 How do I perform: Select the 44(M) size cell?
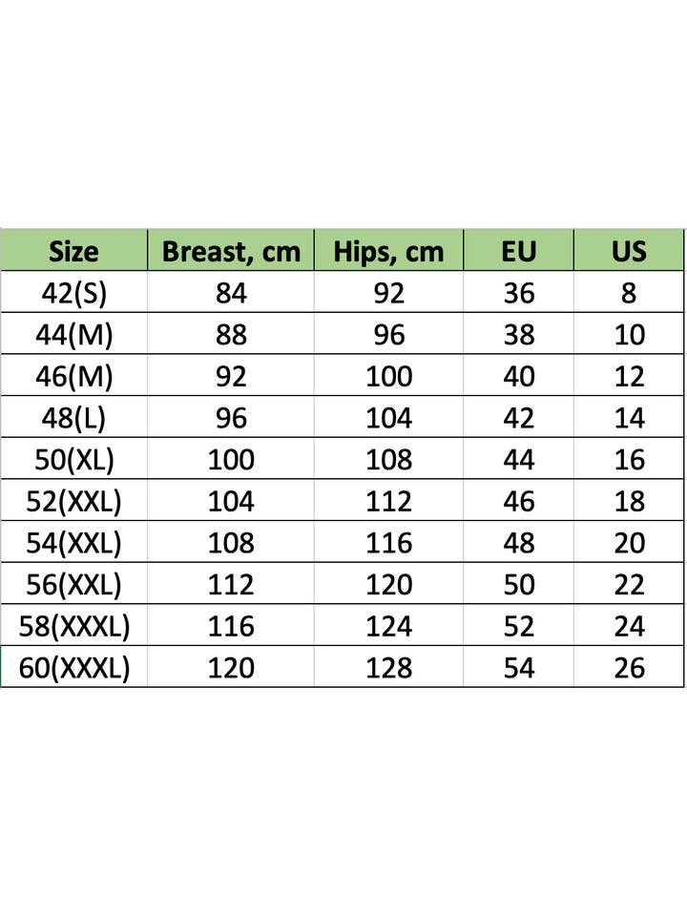point(74,334)
